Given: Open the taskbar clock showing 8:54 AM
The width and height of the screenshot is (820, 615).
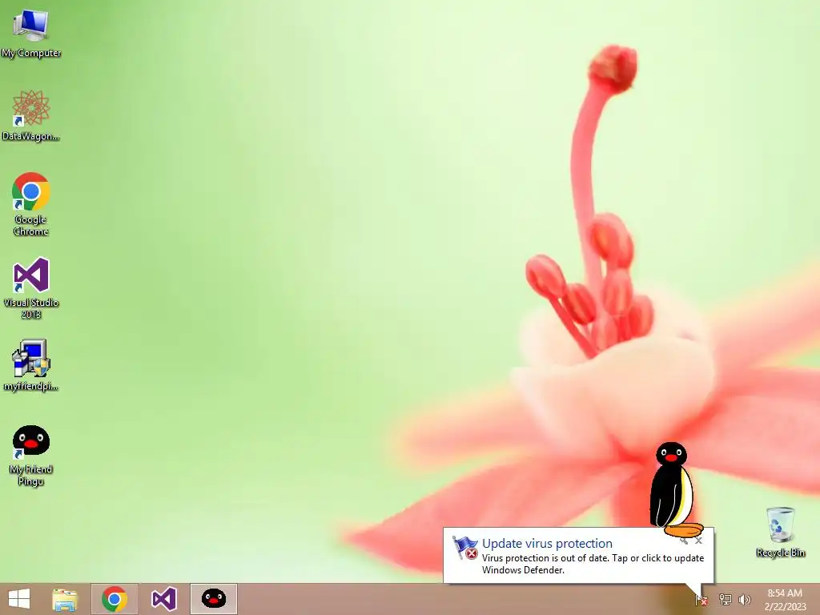Looking at the screenshot, I should tap(785, 599).
